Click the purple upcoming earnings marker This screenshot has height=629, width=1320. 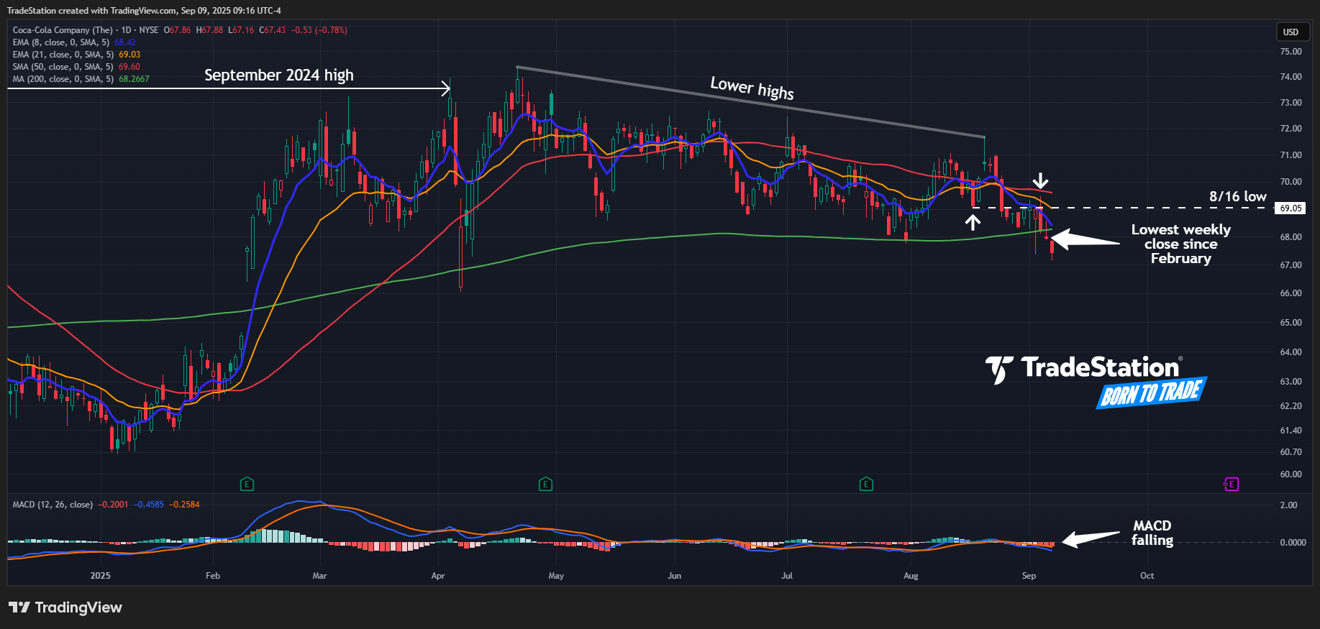coord(1231,484)
